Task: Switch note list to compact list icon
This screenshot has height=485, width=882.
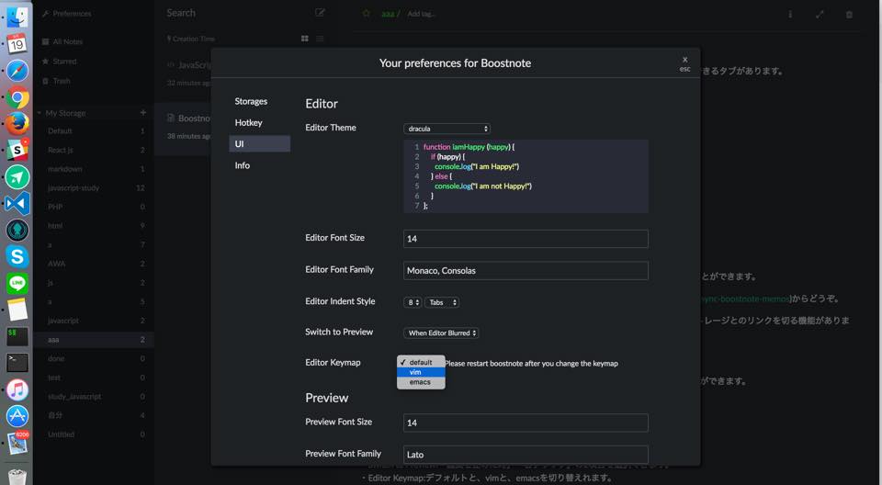Action: click(x=320, y=39)
